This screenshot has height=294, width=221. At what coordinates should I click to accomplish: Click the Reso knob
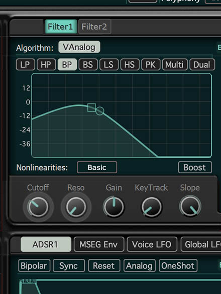tap(76, 207)
